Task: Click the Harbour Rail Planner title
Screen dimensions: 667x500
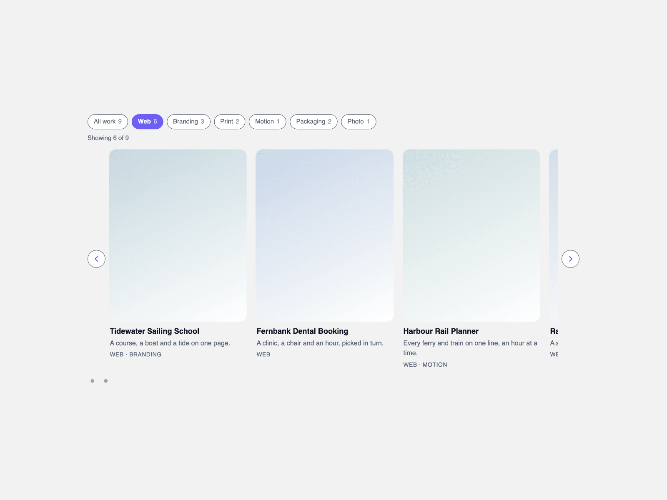Action: click(441, 331)
